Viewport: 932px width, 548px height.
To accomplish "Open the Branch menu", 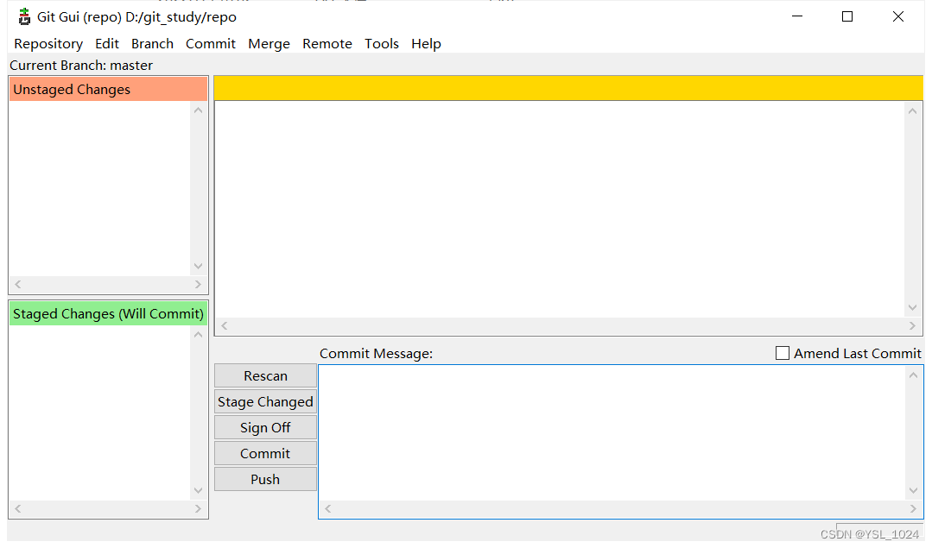I will (152, 44).
